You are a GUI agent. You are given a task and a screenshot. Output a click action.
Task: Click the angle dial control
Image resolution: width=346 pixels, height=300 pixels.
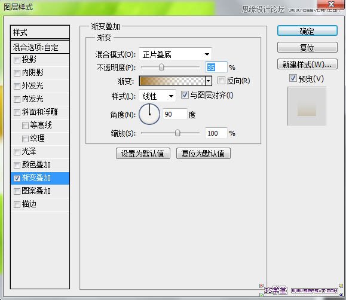click(x=149, y=114)
